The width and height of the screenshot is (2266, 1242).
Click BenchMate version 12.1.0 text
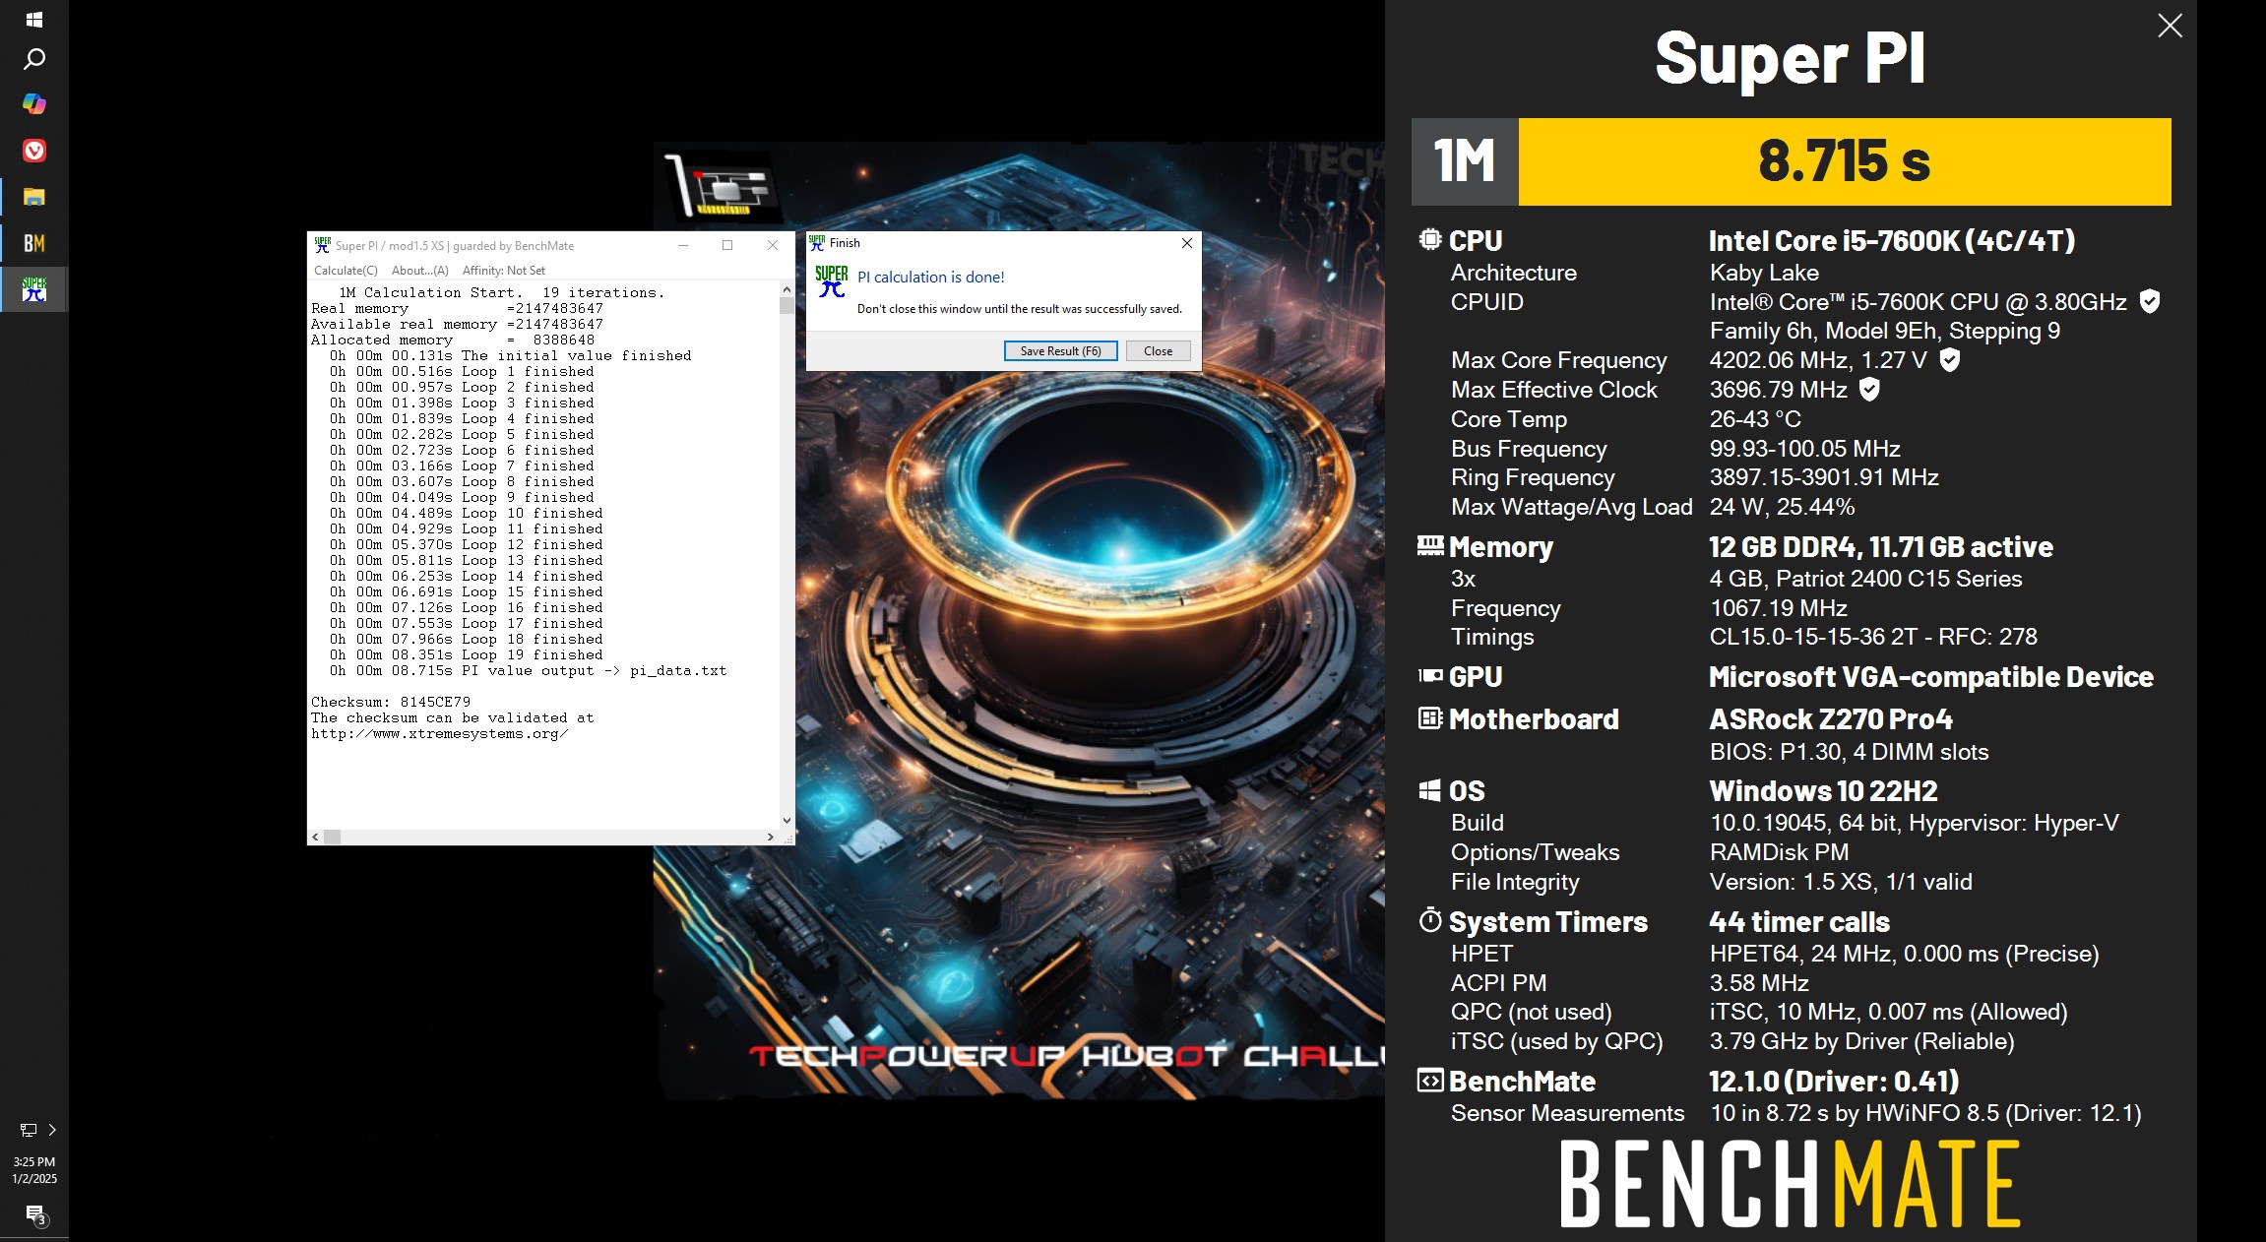[1834, 1082]
